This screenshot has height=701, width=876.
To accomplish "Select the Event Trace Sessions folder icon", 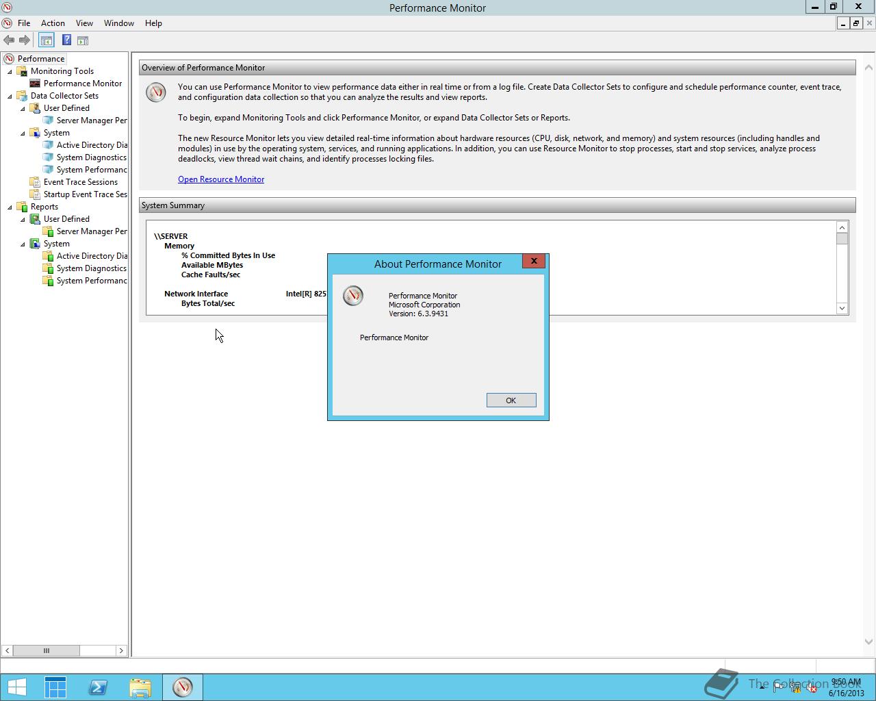I will [x=35, y=182].
